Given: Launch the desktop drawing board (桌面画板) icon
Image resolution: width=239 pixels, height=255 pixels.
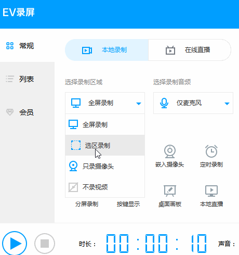Looking at the screenshot, I should tap(170, 191).
